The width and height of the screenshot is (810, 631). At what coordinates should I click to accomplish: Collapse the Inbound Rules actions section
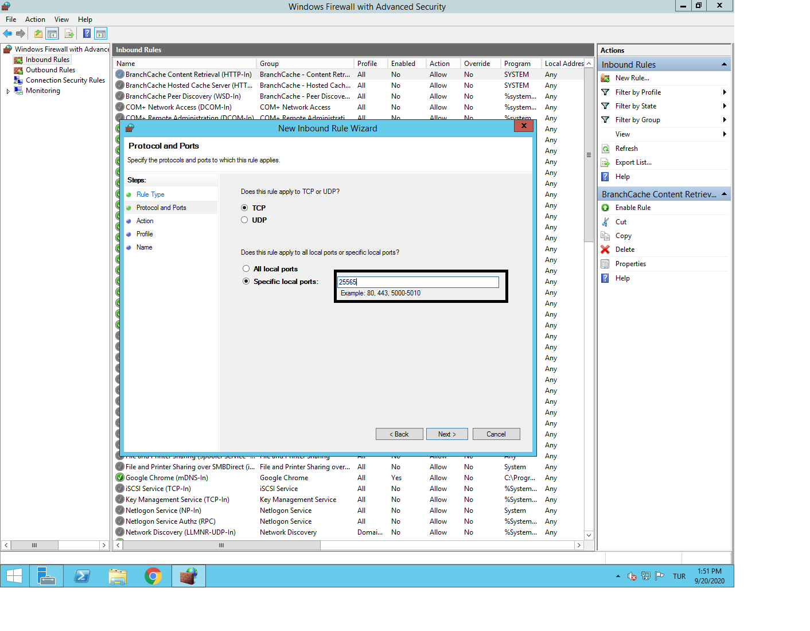(724, 64)
